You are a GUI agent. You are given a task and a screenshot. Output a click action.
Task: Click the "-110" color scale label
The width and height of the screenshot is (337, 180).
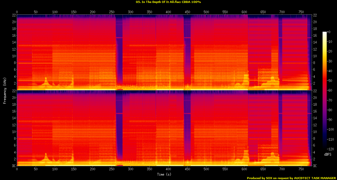330,139
